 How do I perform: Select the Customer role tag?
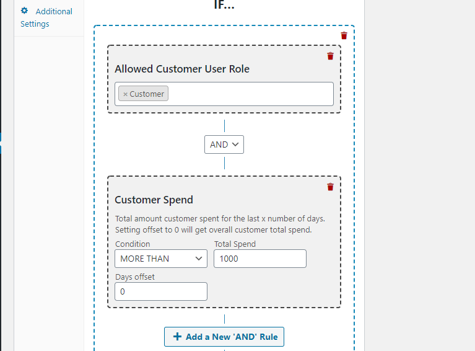coord(147,94)
